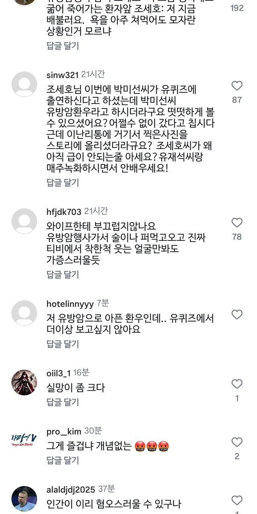Like the comment by hfjdk703
This screenshot has width=257, height=514.
pos(237,222)
